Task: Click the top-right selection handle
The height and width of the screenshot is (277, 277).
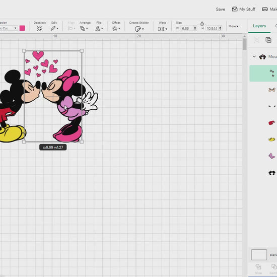Action: pos(82,51)
